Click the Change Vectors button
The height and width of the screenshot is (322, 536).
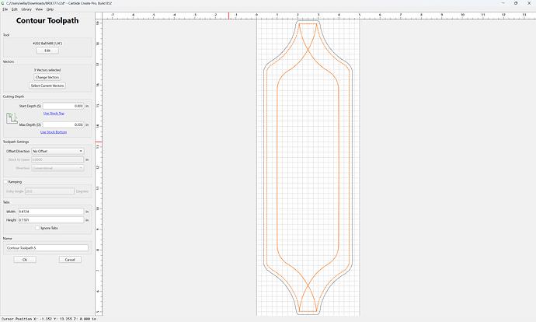(x=47, y=77)
